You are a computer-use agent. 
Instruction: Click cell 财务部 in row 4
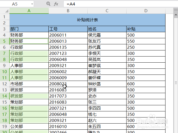[x=29, y=35]
